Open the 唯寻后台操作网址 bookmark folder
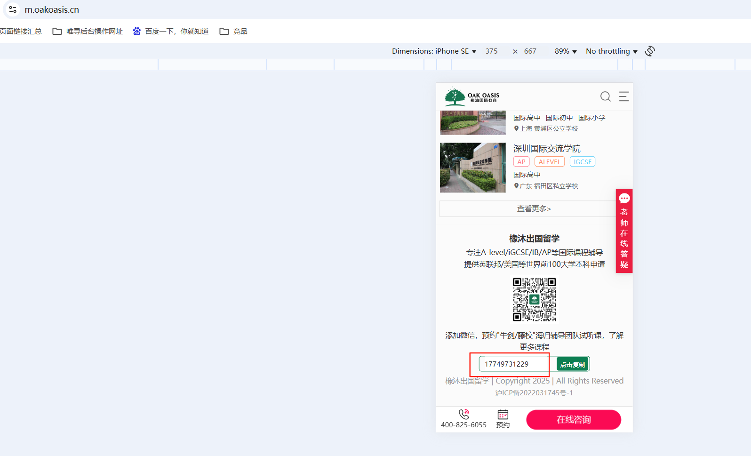751x456 pixels. click(x=88, y=32)
